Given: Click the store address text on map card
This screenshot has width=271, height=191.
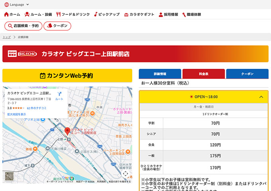Looking at the screenshot, I should [29, 101].
